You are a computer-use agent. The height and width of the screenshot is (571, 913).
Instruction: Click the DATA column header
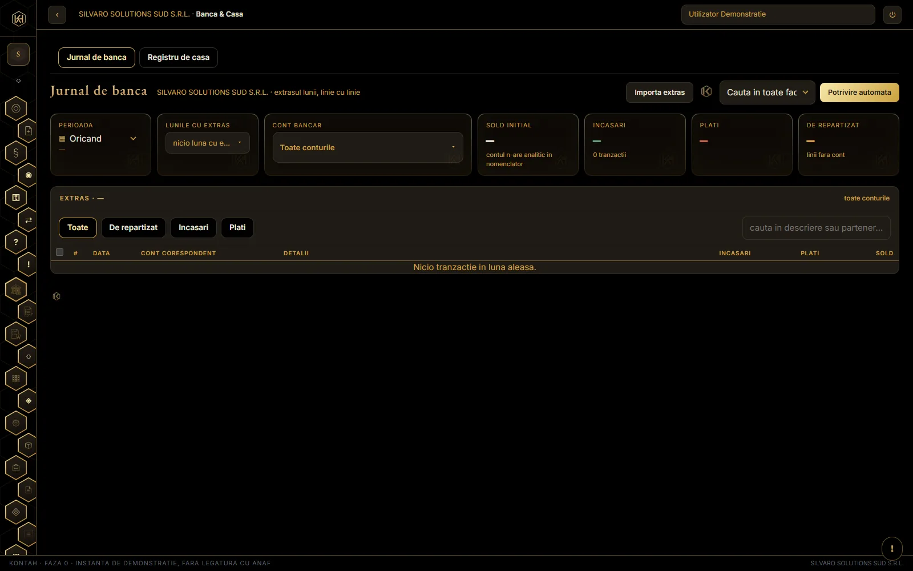pos(102,253)
